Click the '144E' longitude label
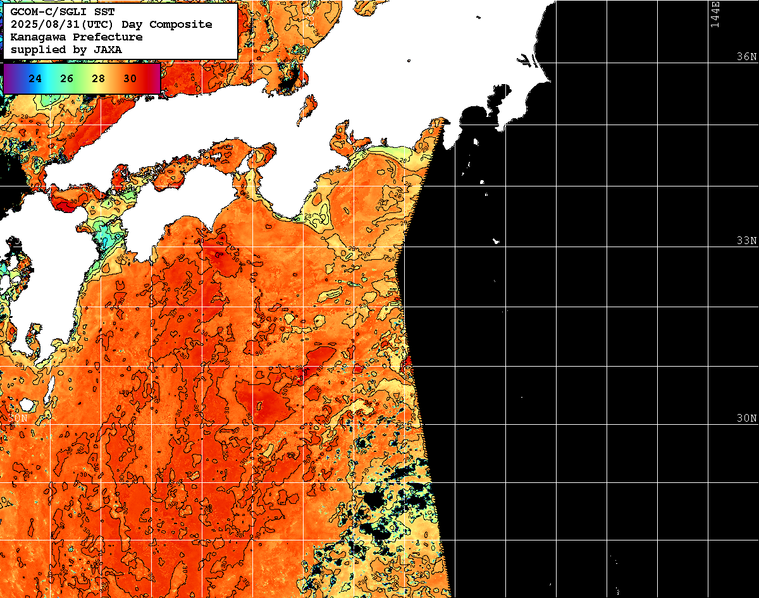 (715, 14)
